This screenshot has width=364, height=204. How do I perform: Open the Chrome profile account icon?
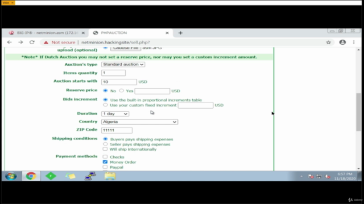pyautogui.click(x=342, y=42)
